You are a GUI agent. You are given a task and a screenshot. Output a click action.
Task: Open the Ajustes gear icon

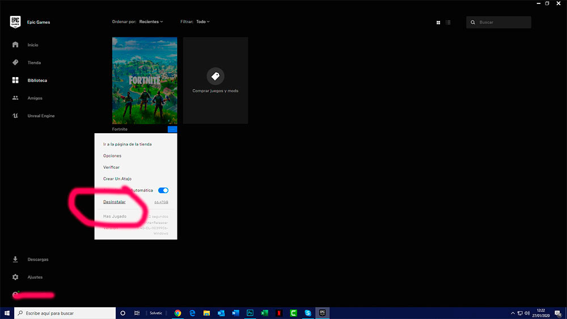(15, 277)
